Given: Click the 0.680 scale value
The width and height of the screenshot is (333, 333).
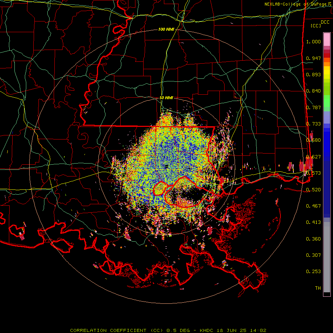Looking at the screenshot, I should click(313, 140).
